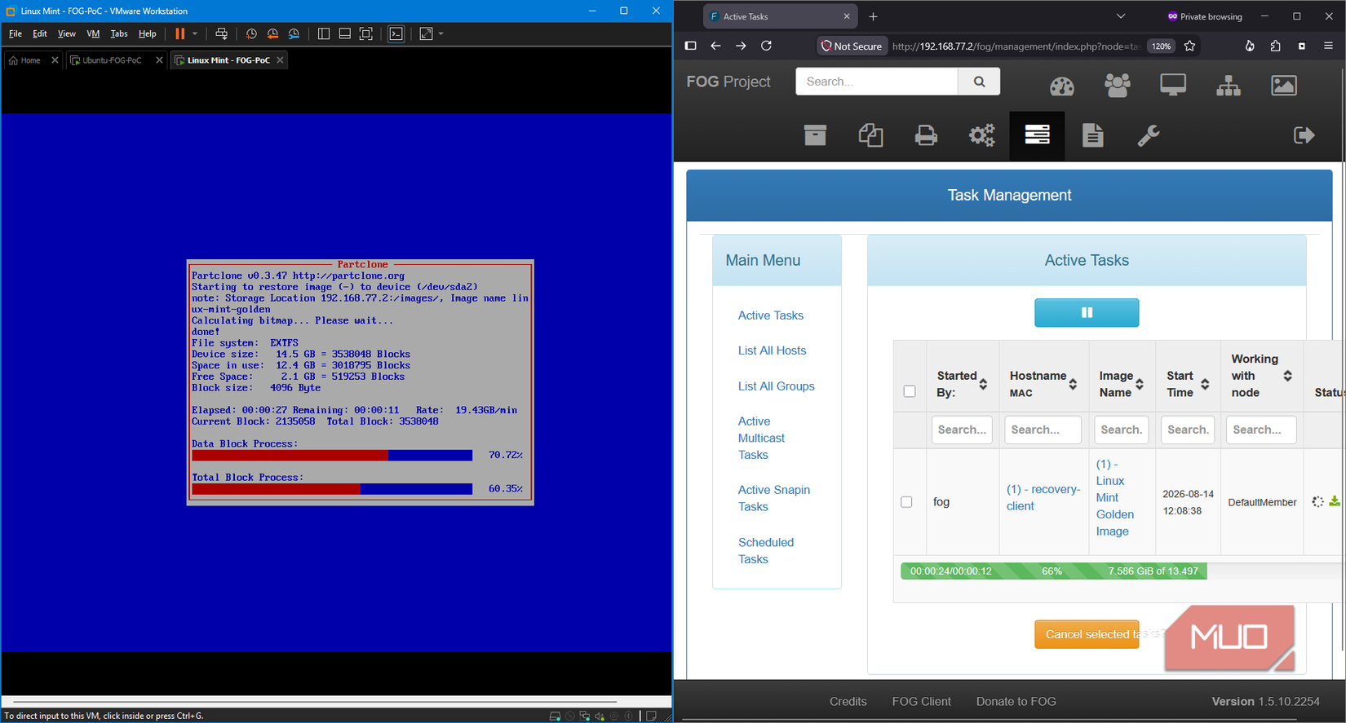Open FOG Dashboard icon
Image resolution: width=1346 pixels, height=723 pixels.
tap(1062, 86)
